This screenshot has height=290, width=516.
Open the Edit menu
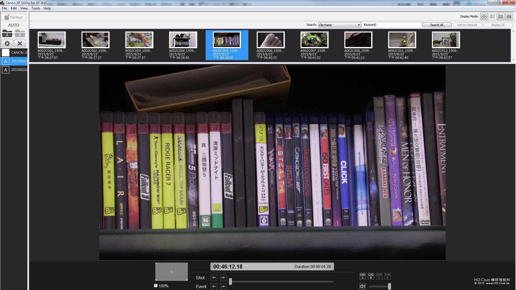tap(14, 8)
